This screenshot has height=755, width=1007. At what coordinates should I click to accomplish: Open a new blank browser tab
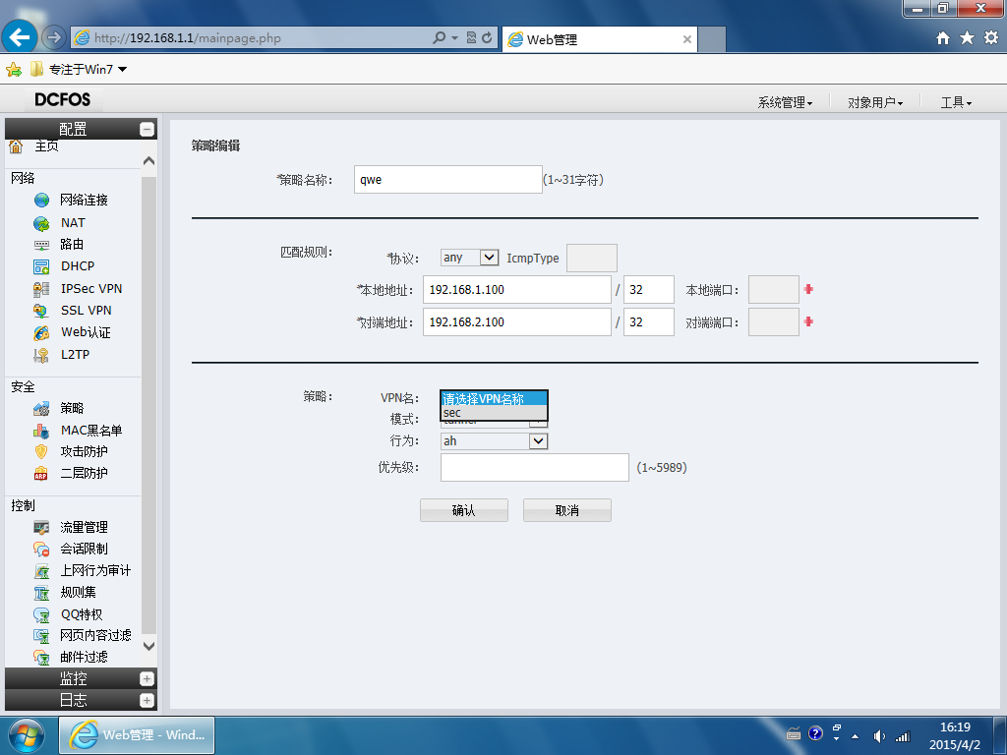(712, 39)
